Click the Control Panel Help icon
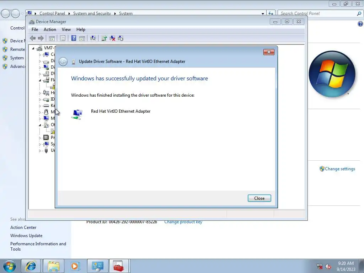The height and width of the screenshot is (273, 364). click(x=360, y=24)
